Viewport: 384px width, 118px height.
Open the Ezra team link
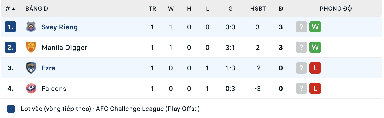pyautogui.click(x=48, y=68)
